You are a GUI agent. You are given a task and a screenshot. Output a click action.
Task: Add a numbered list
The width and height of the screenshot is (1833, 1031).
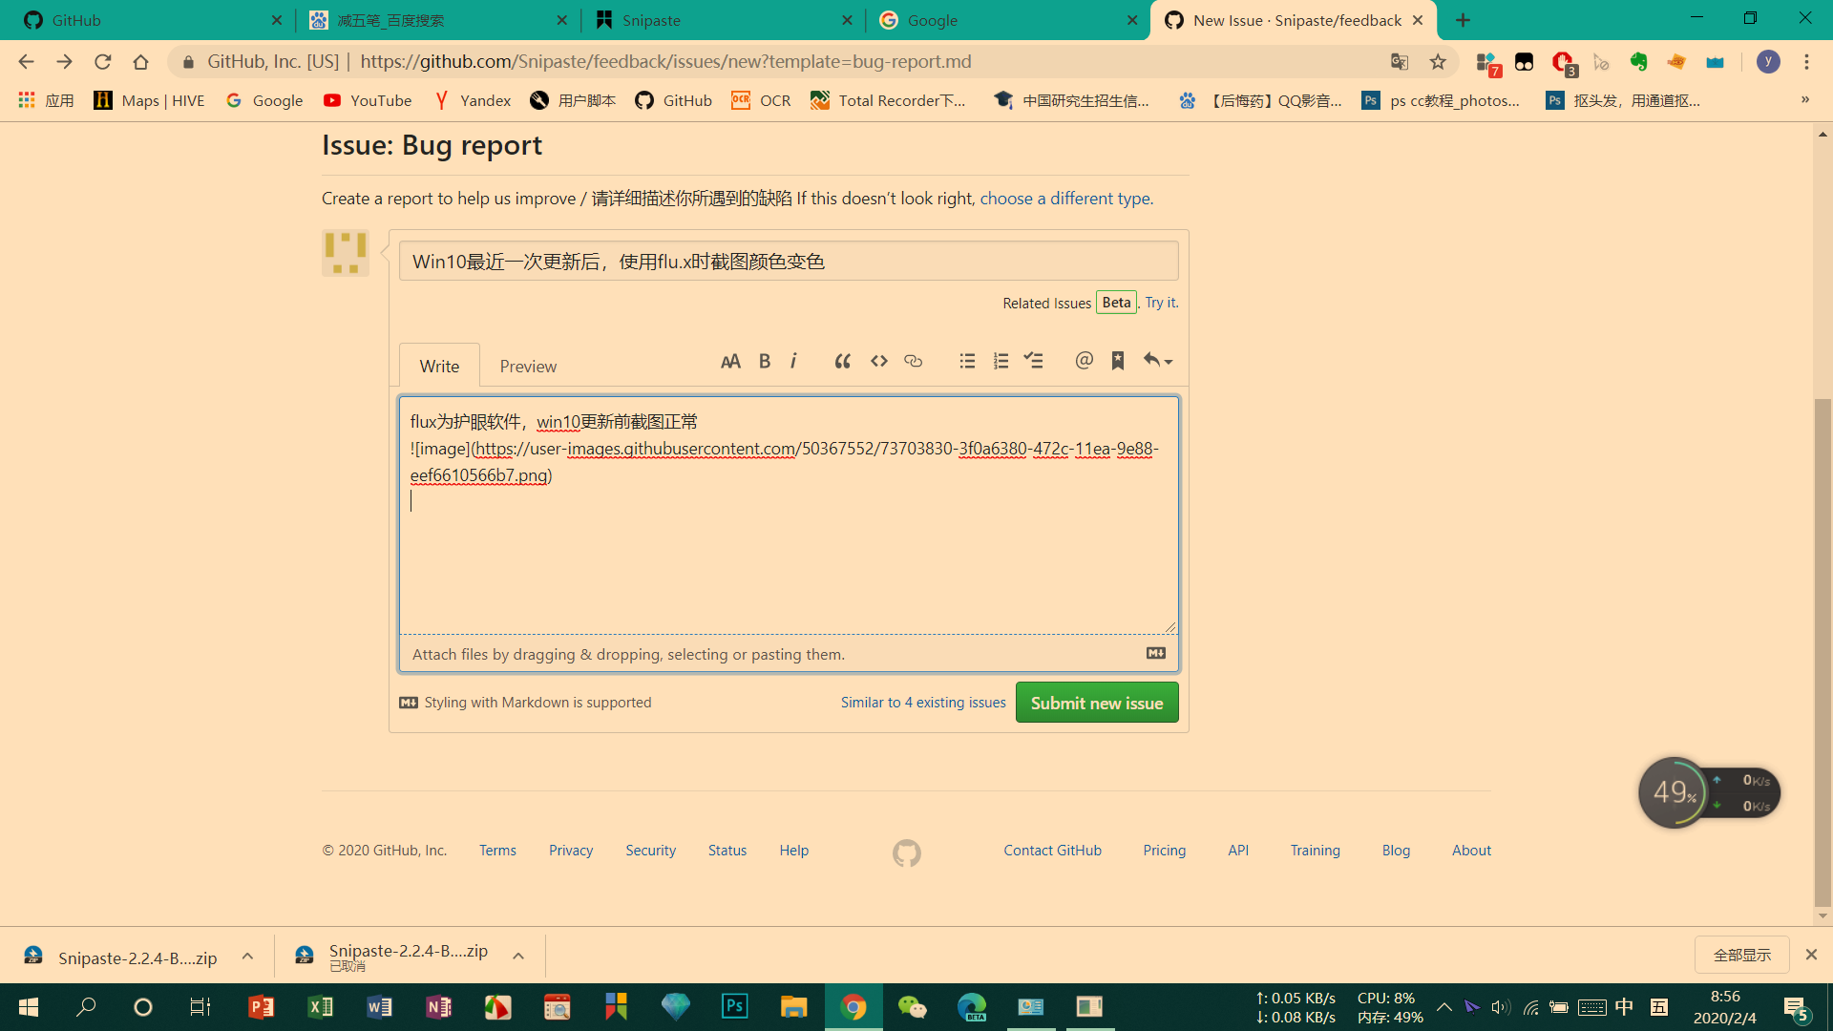point(1001,361)
